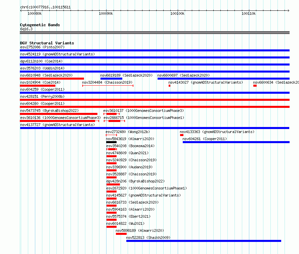This screenshot has height=254, width=299.
Task: Click the 100090k ruler position label
Action: coord(106,13)
